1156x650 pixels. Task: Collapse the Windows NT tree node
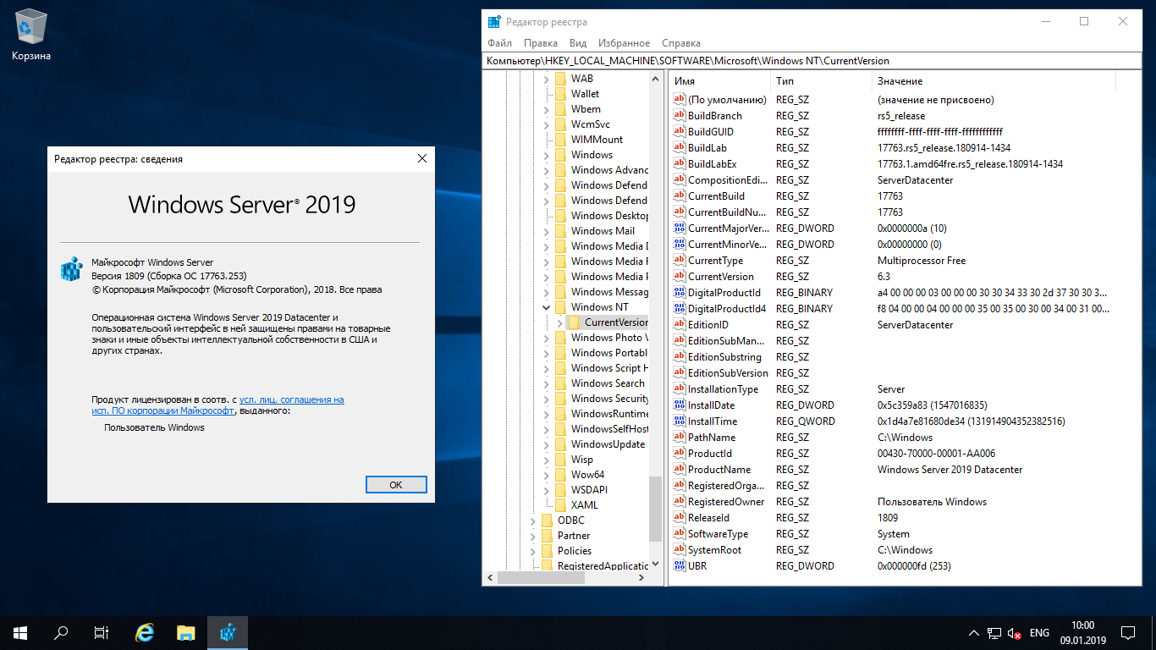click(546, 307)
